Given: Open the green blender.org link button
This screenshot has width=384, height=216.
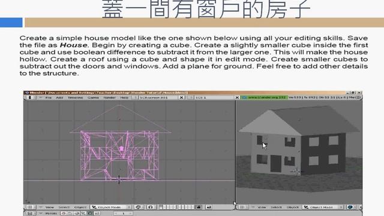Looking at the screenshot, I should [264, 97].
